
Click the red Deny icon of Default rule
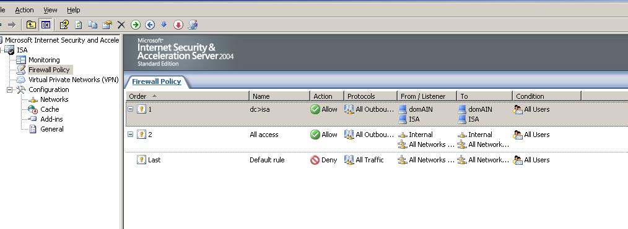tap(315, 160)
